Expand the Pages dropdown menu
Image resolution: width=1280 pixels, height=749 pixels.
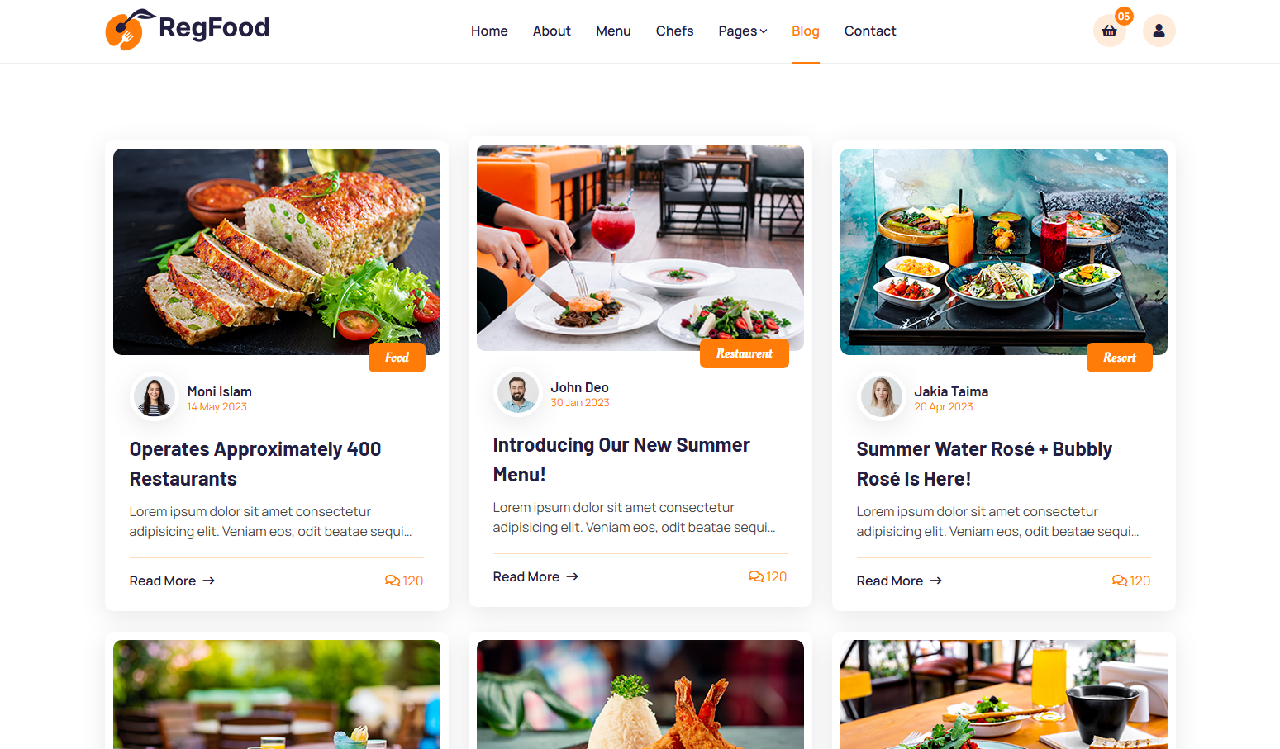coord(742,31)
